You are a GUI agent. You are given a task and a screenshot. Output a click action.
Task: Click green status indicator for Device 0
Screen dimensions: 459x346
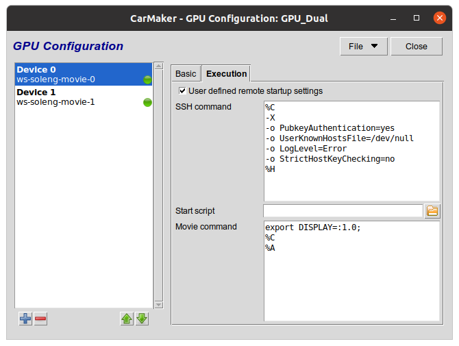(147, 79)
